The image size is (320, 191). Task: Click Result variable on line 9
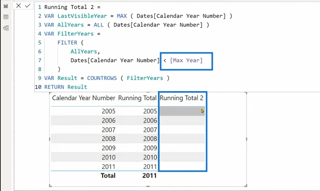(x=67, y=78)
